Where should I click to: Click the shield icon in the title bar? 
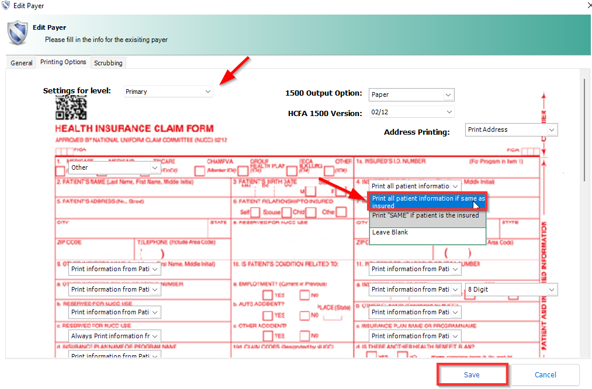click(5, 6)
